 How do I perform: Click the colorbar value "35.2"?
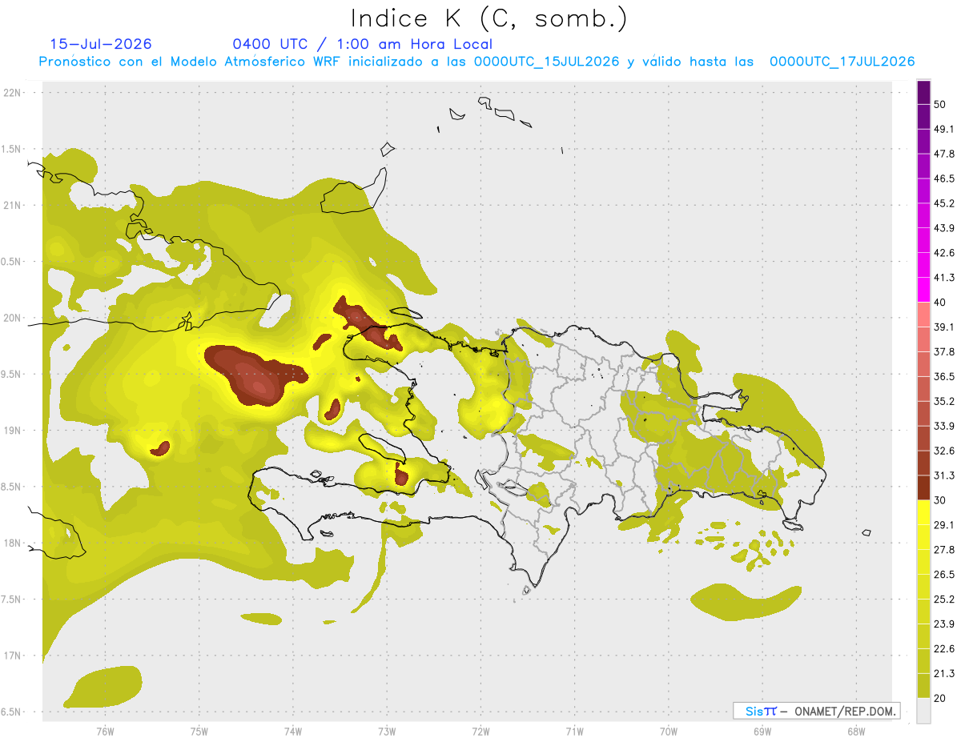944,401
